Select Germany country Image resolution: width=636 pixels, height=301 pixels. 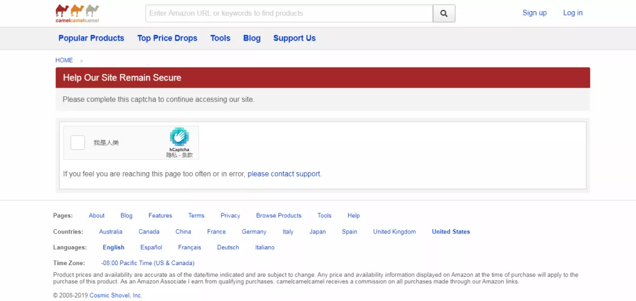click(x=254, y=232)
